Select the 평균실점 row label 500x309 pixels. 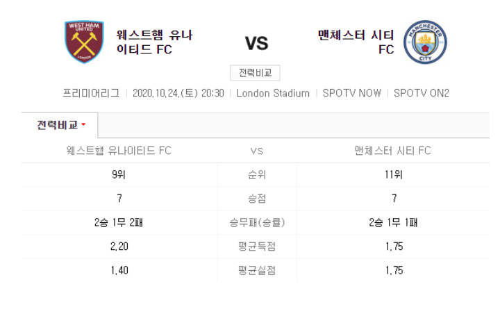pyautogui.click(x=257, y=270)
